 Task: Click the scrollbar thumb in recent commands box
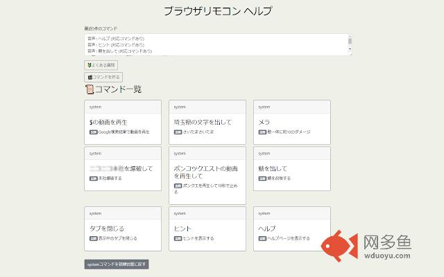[x=350, y=42]
